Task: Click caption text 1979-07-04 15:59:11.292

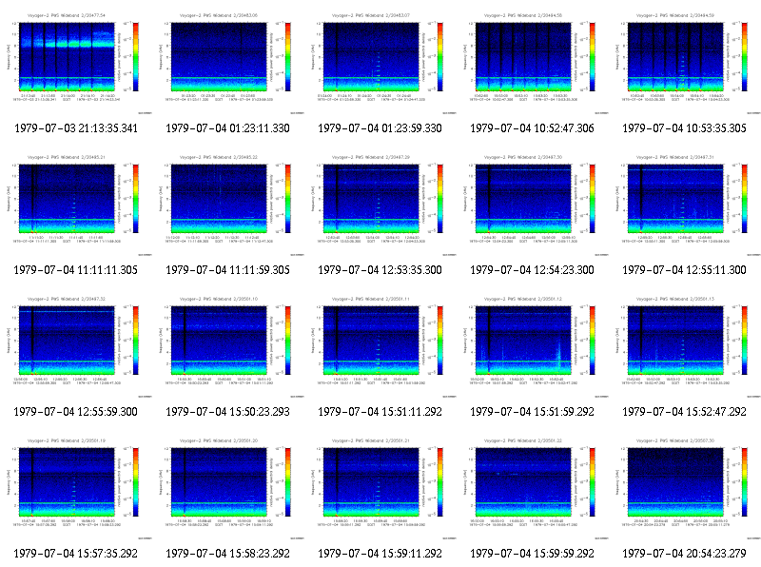Action: 380,554
